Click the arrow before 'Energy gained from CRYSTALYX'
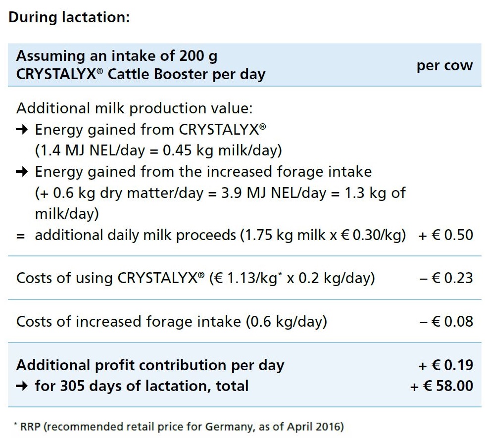This screenshot has width=485, height=444. (x=22, y=129)
